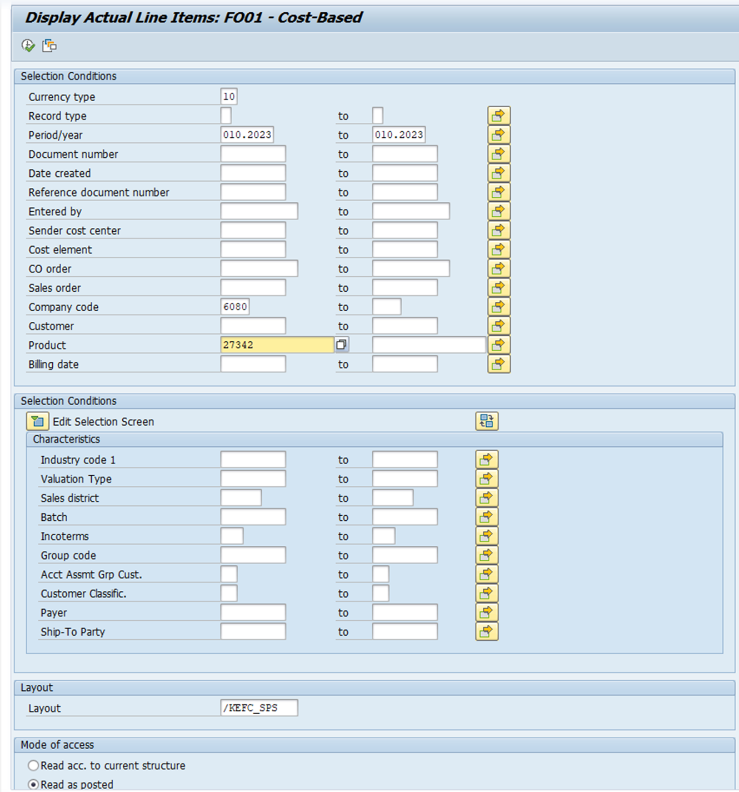Open multiple selection for Company code

[x=498, y=307]
